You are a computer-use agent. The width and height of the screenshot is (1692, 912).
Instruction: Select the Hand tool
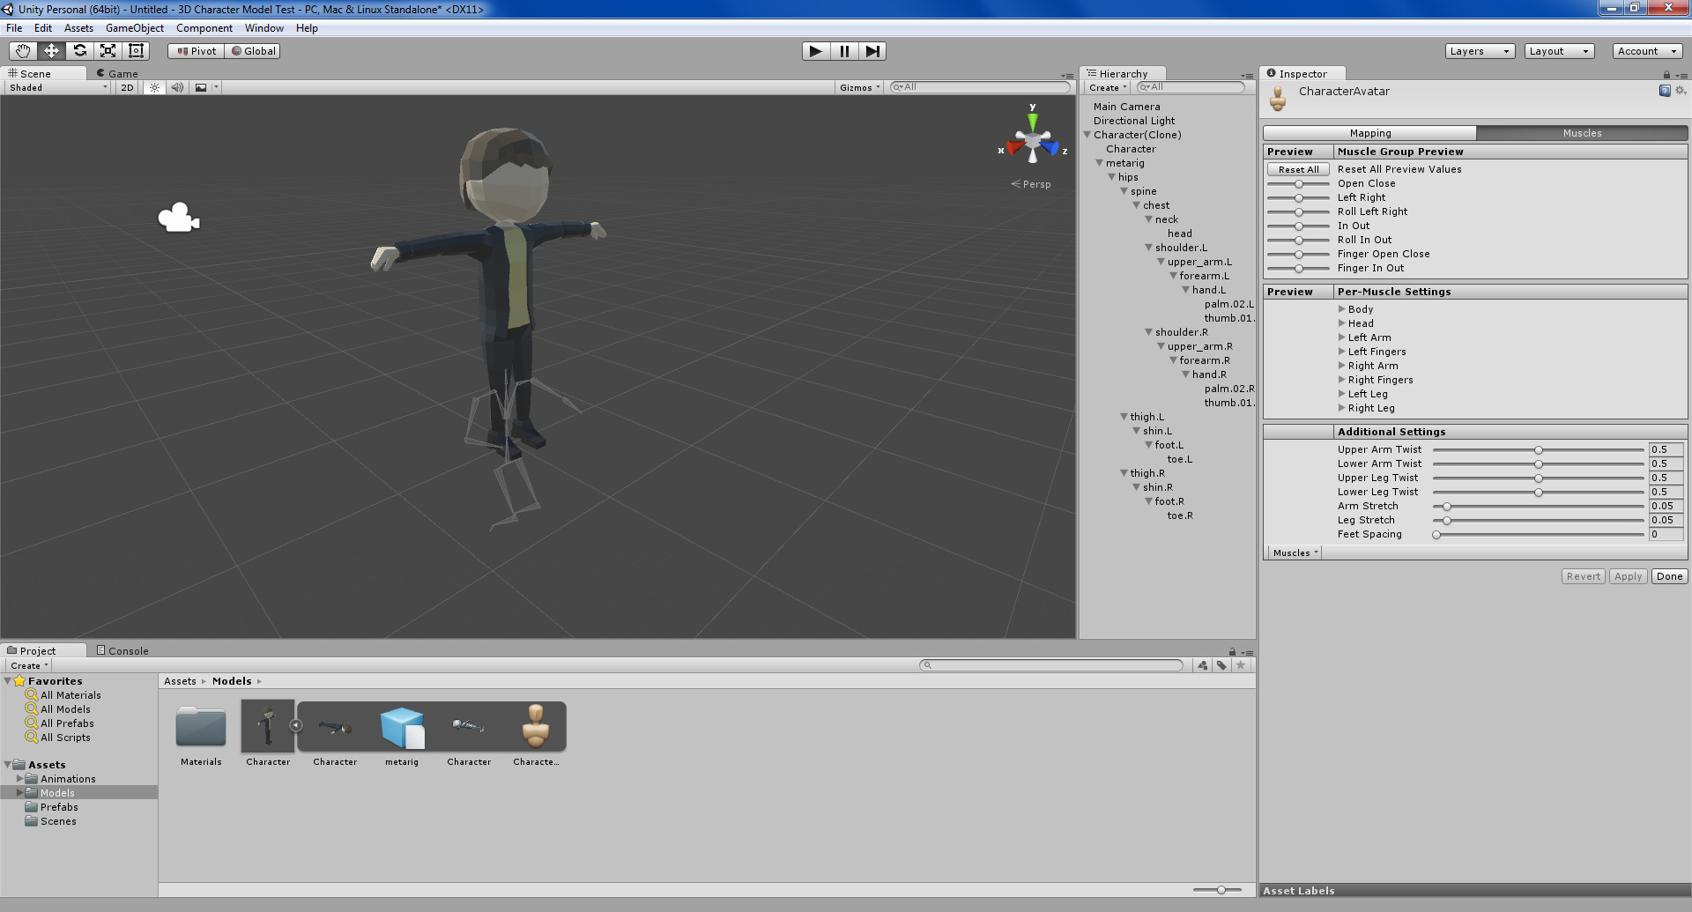(23, 51)
